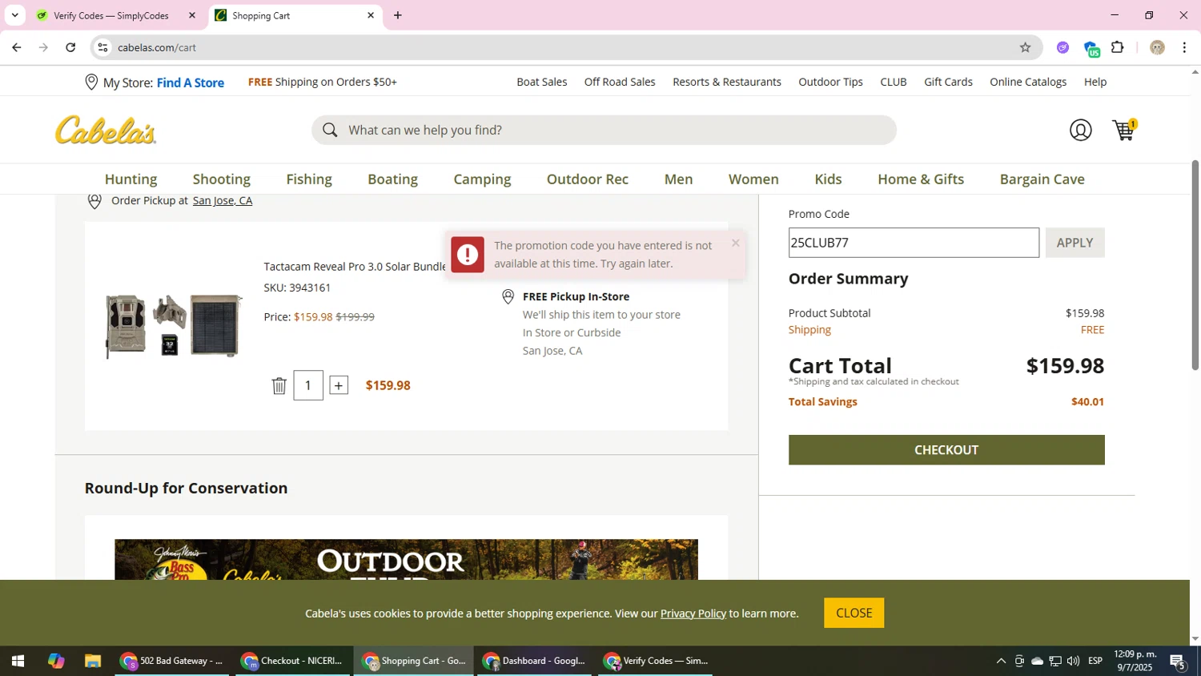Open Gift Cards link

click(x=948, y=82)
